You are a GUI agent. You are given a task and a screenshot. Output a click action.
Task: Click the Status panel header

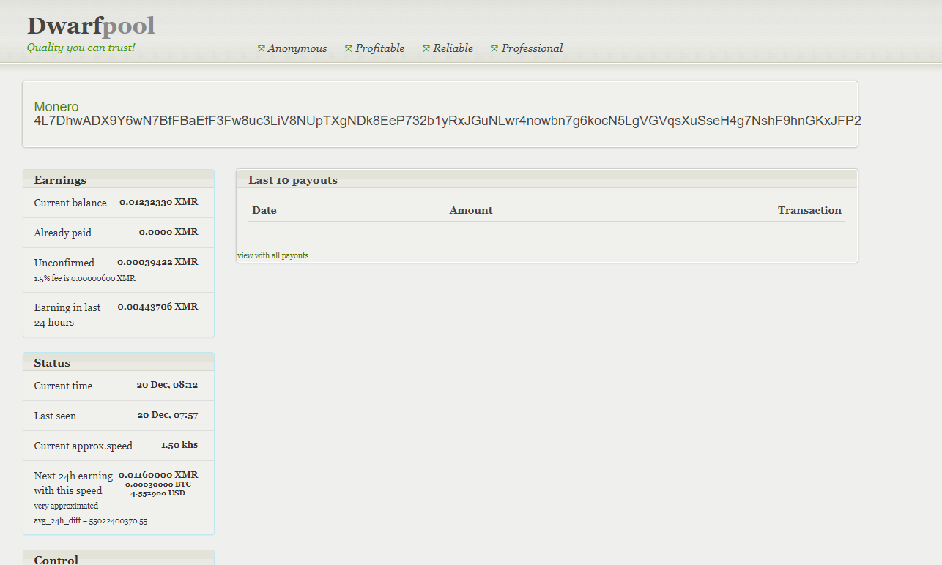(x=52, y=363)
